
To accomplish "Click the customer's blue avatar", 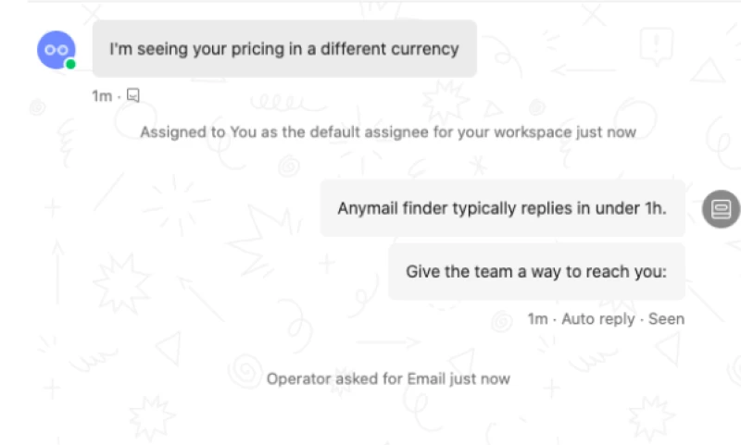I will point(56,49).
